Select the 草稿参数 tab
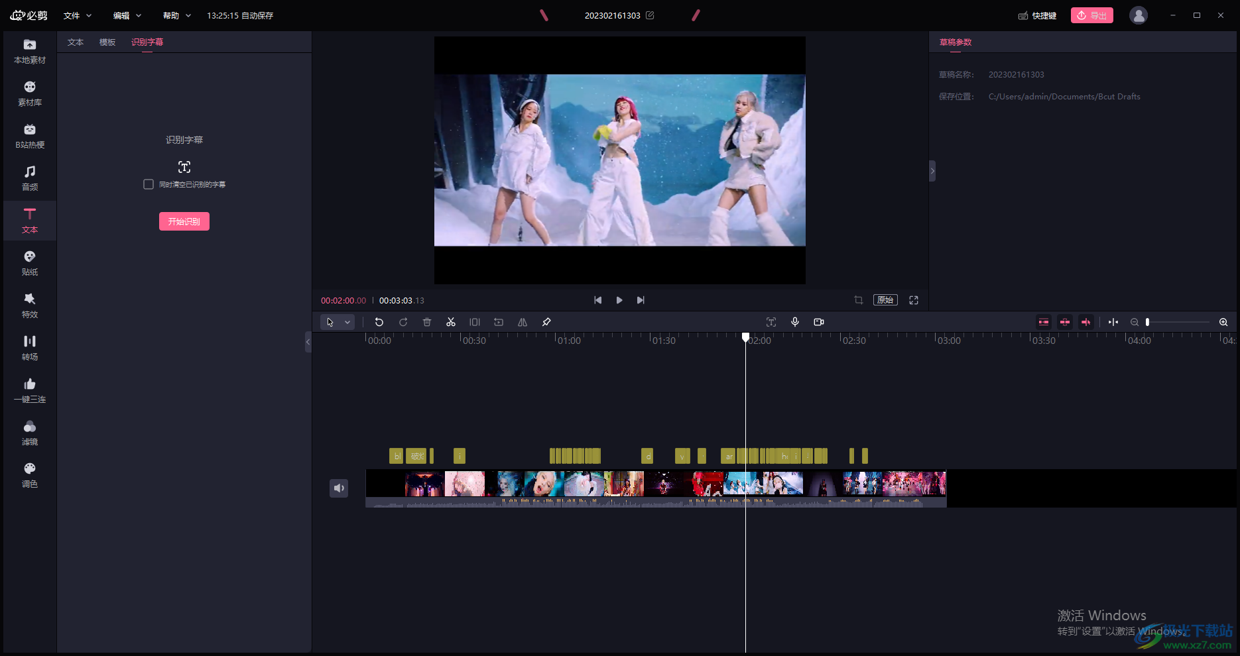This screenshot has height=656, width=1240. 956,42
